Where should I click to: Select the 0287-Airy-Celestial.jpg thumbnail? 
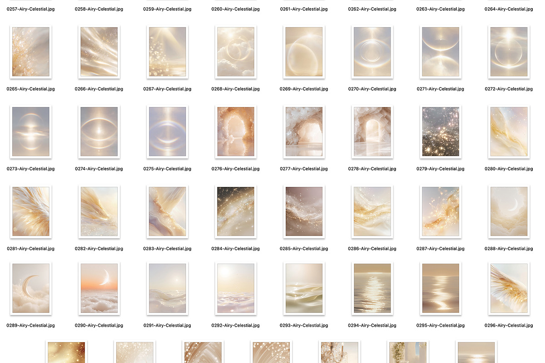coord(441,211)
